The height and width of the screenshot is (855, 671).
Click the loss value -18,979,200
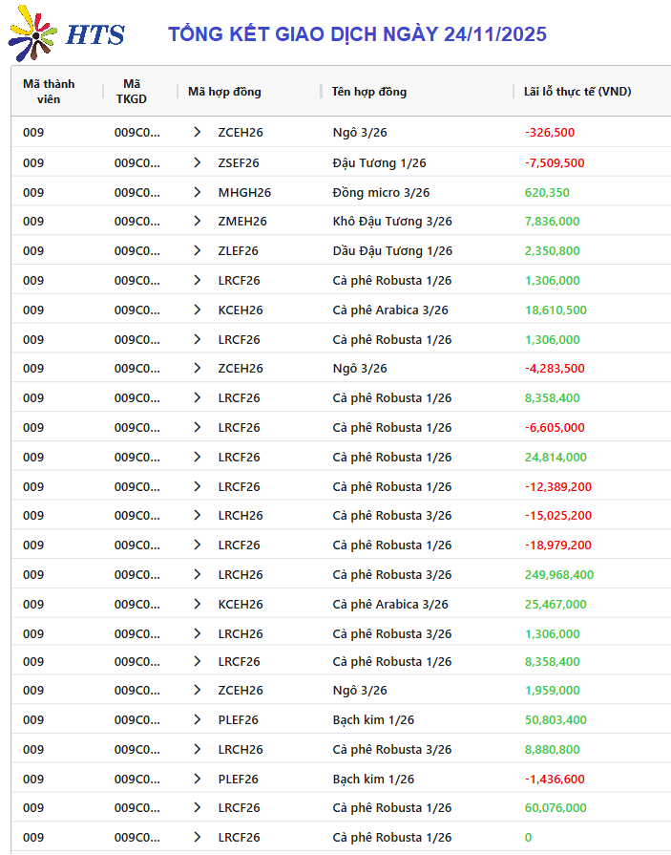(557, 545)
